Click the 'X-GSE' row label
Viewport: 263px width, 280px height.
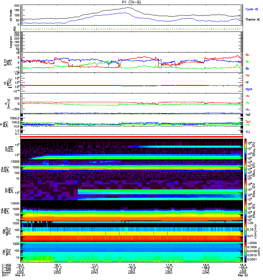pyautogui.click(x=6, y=265)
